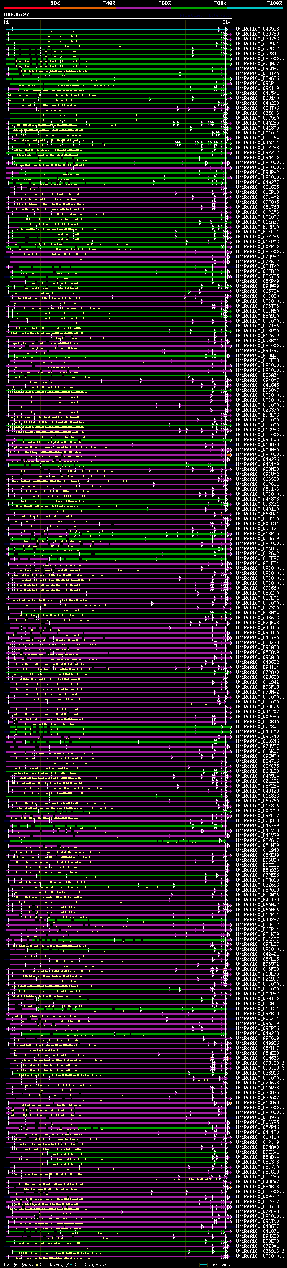Pick the UniRef100_Q38913-2 row label

click(x=260, y=1251)
